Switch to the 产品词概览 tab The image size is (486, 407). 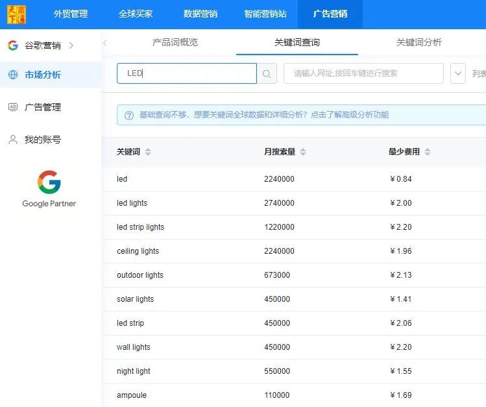point(175,42)
